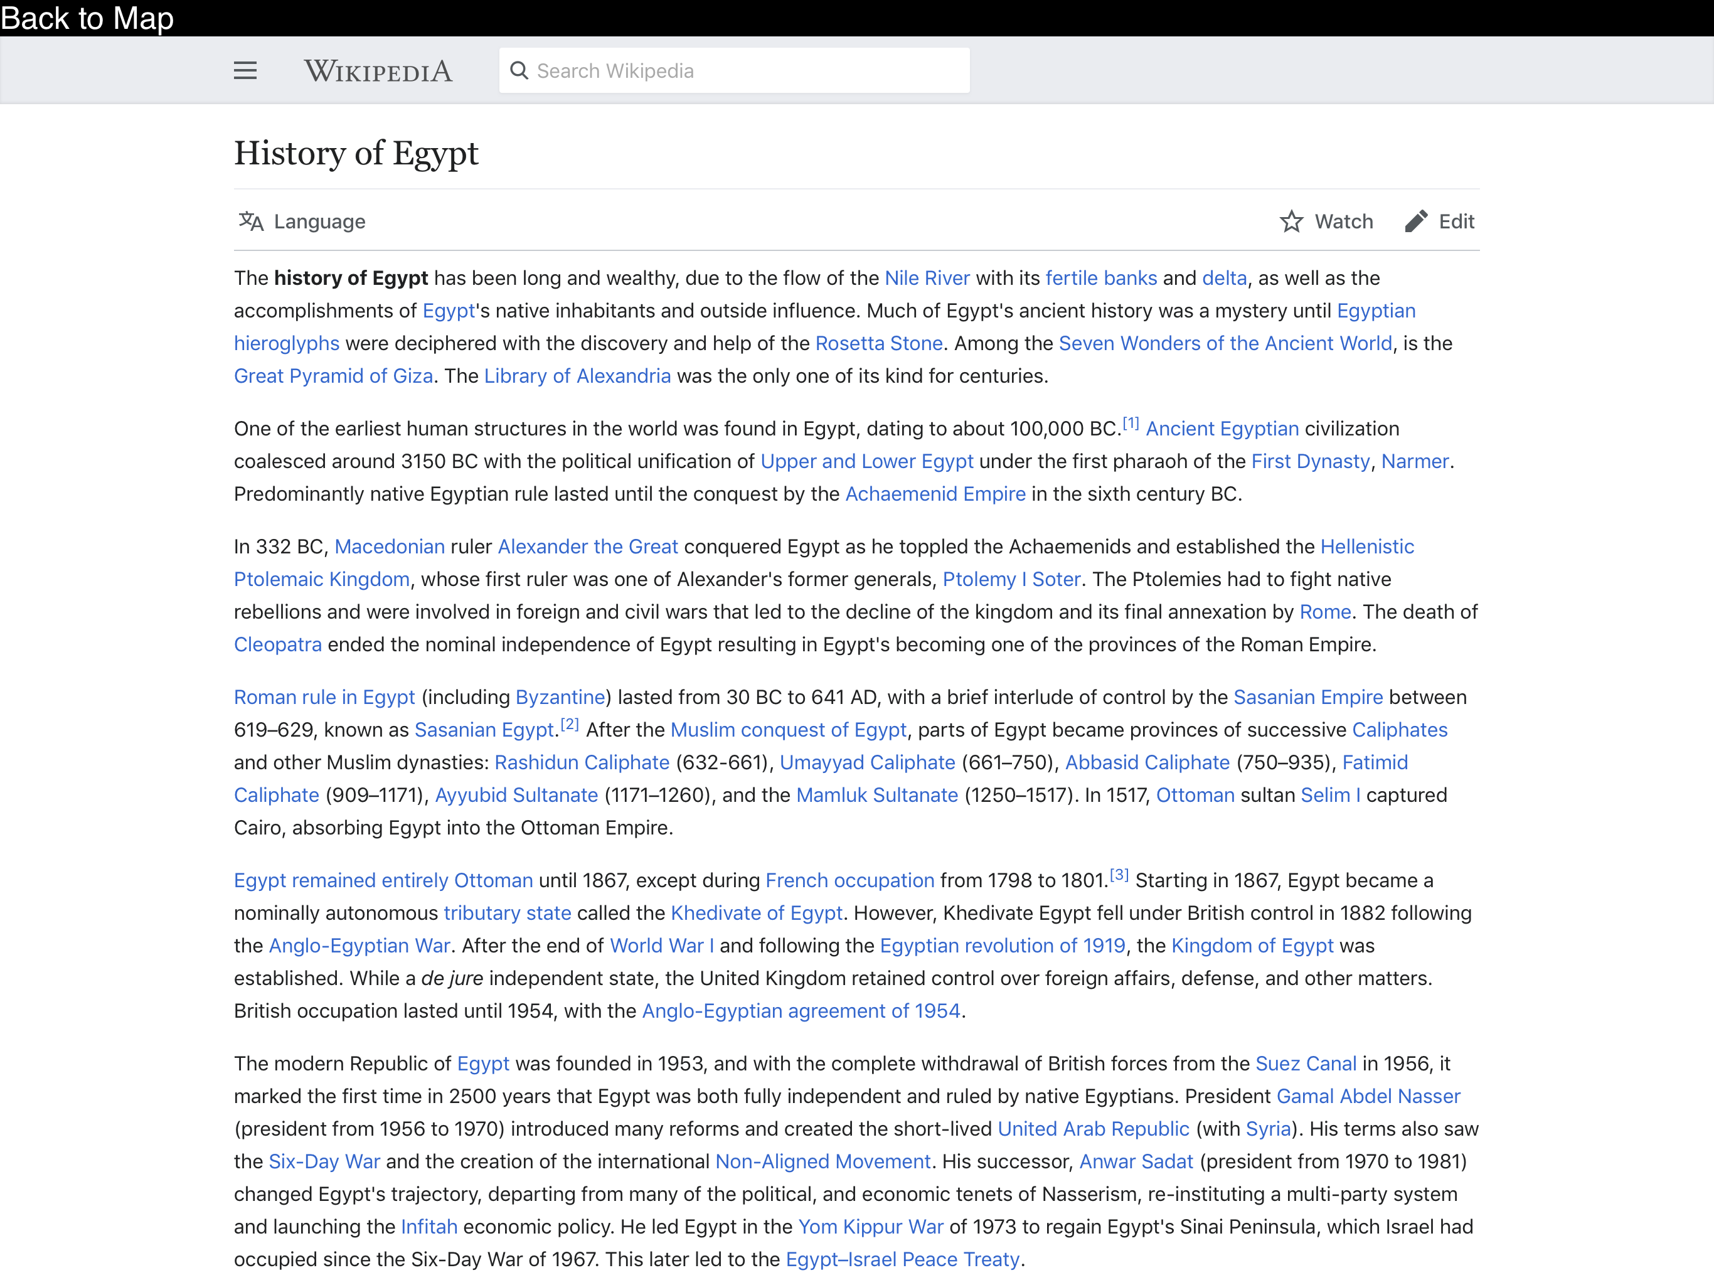Open the fertile banks link
Viewport: 1714px width, 1285px height.
click(1100, 278)
